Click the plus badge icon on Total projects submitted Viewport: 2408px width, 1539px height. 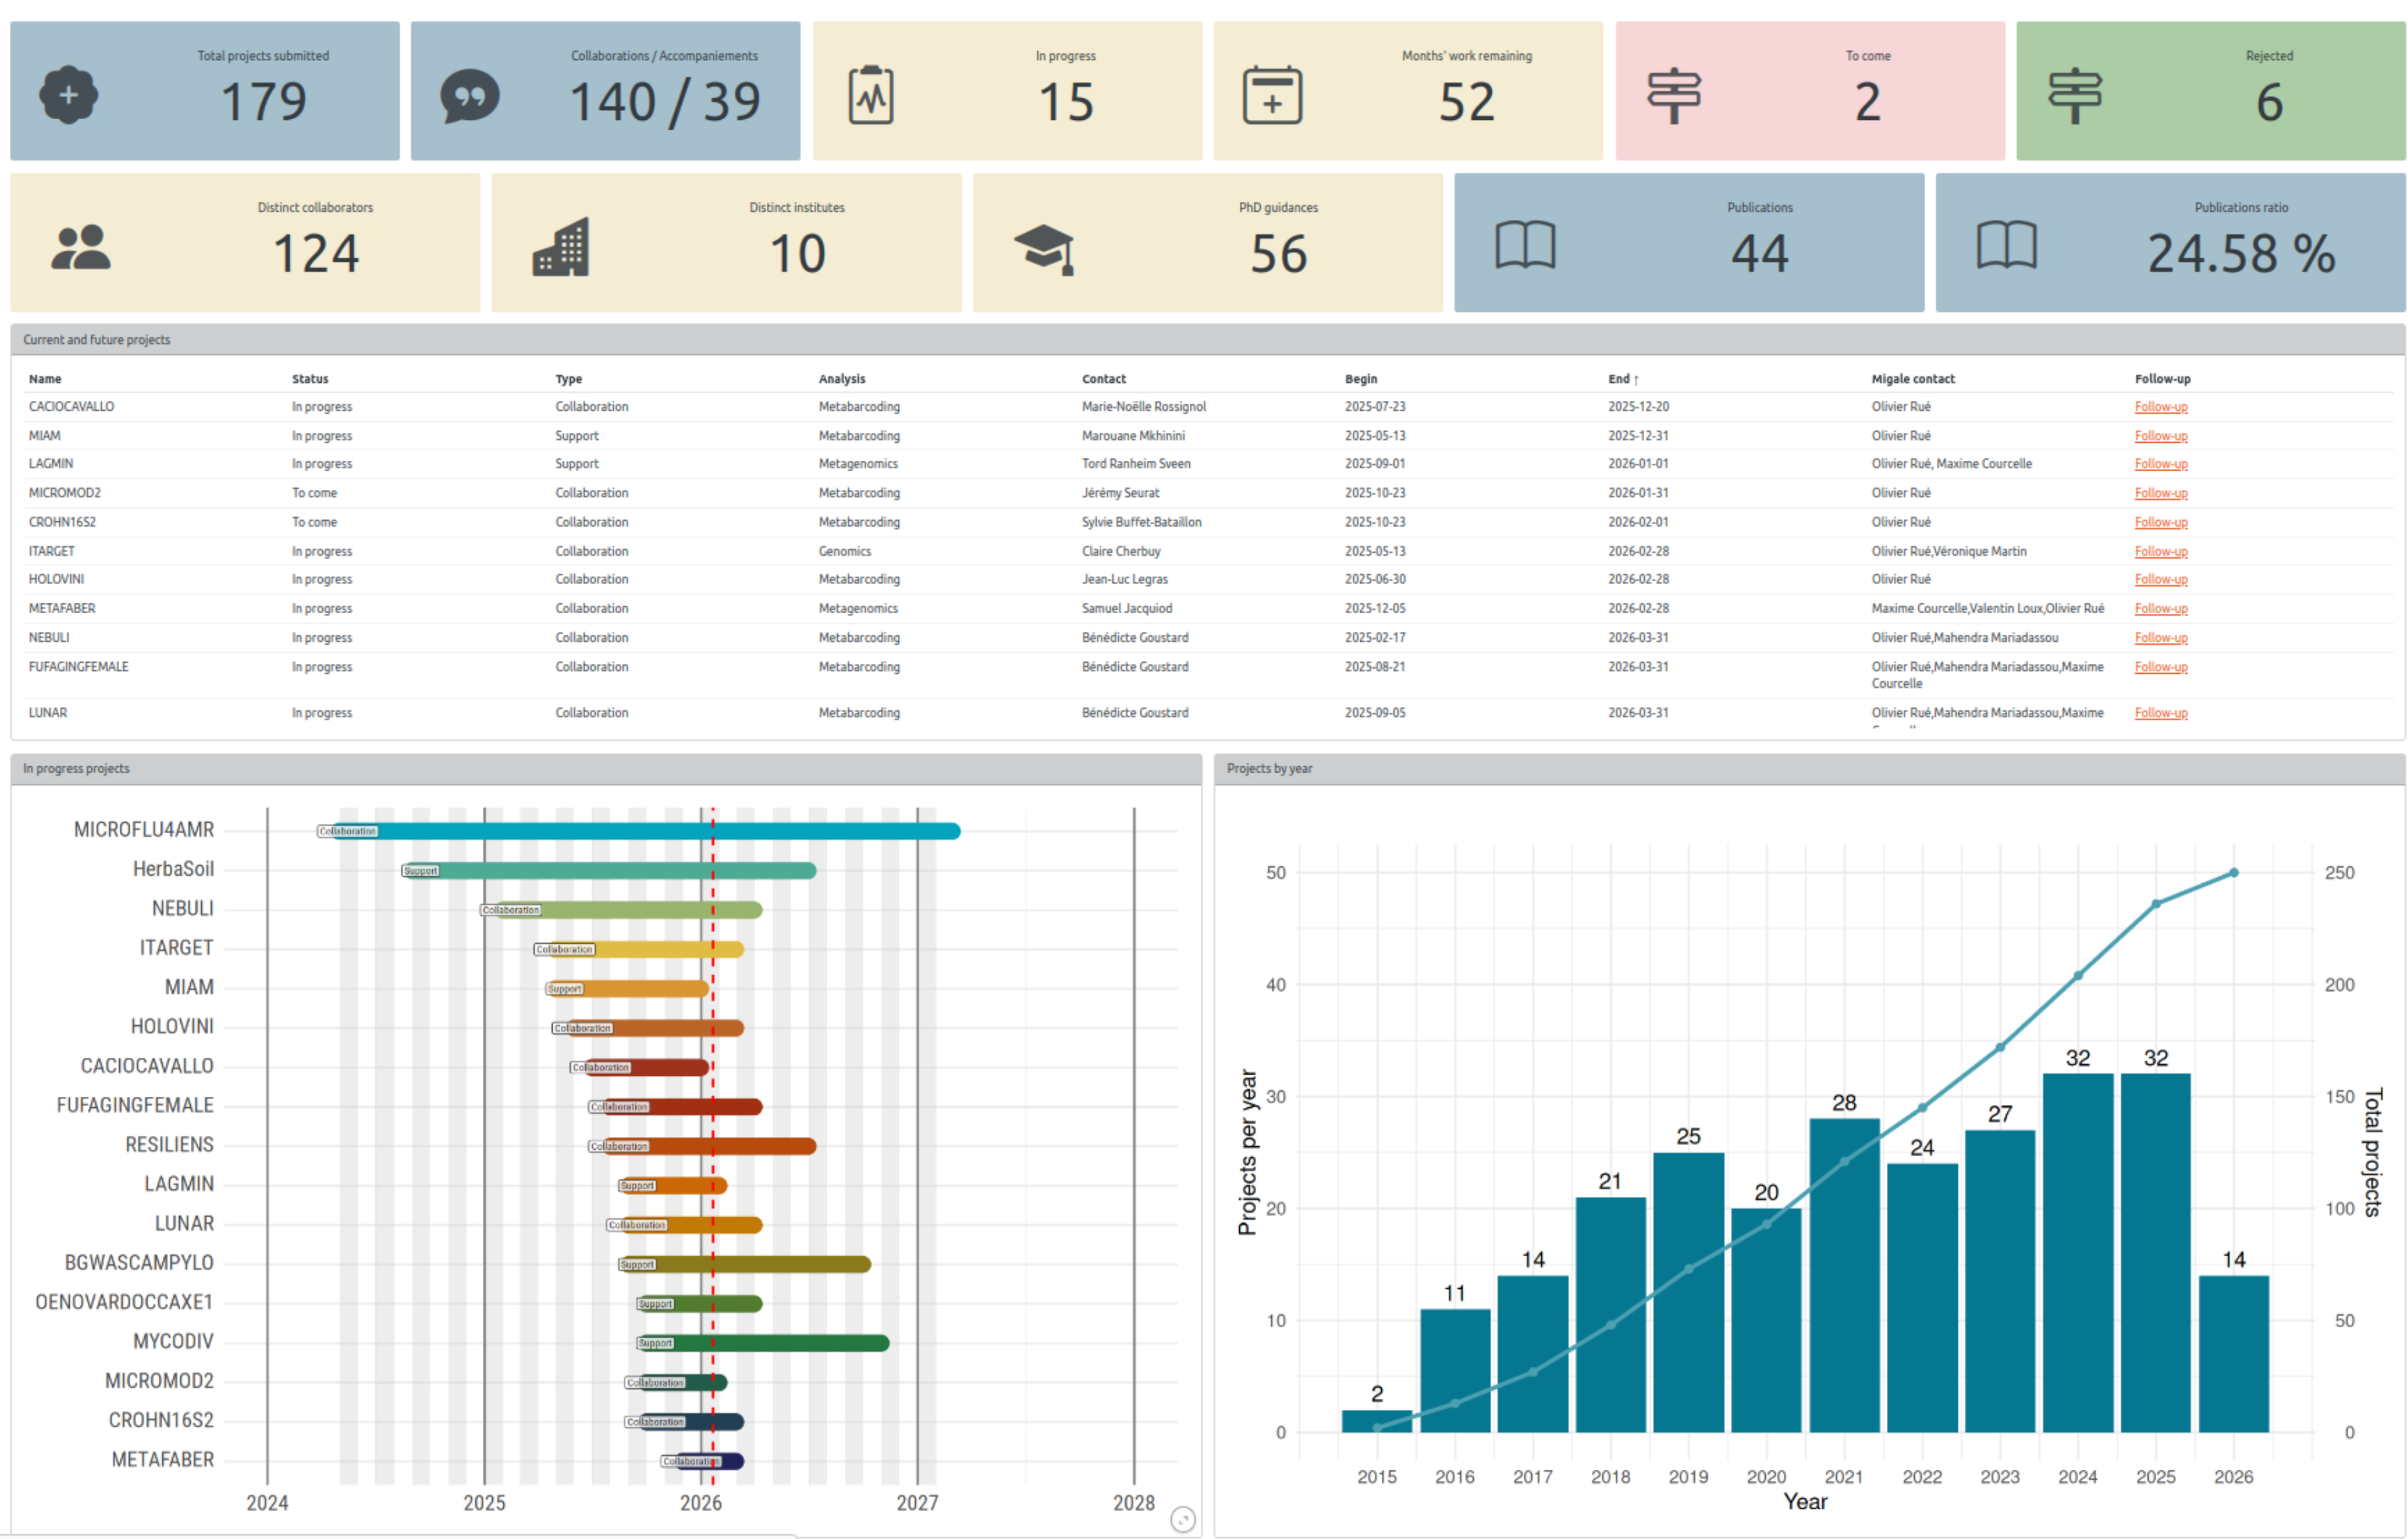point(68,95)
